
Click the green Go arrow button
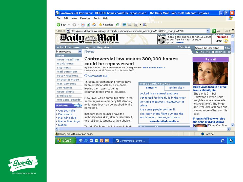214,31
